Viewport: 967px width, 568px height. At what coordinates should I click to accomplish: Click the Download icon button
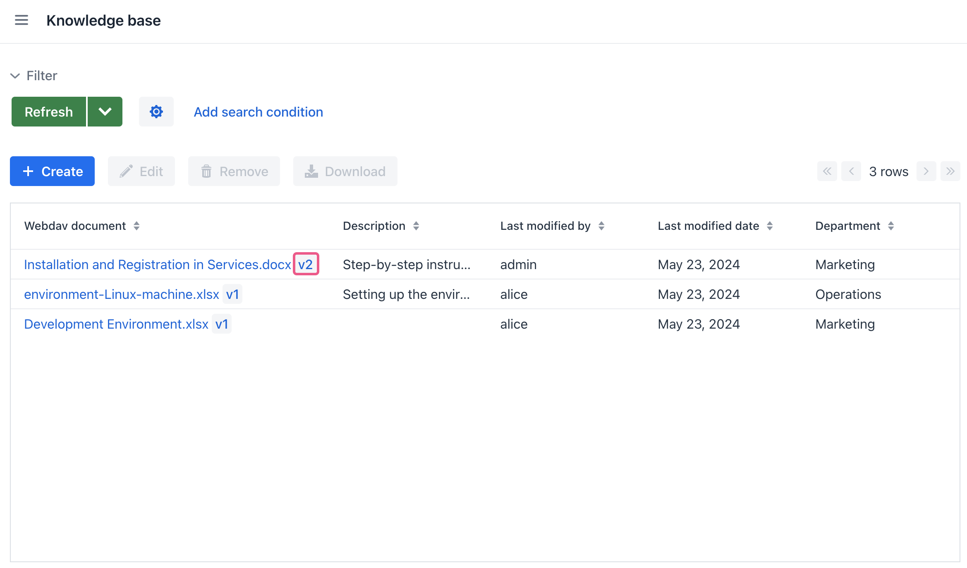(x=311, y=171)
